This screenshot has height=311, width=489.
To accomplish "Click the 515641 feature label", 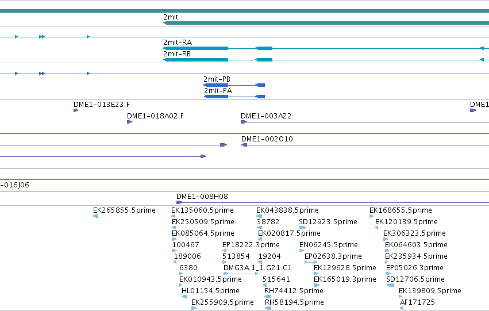I will pyautogui.click(x=276, y=279).
